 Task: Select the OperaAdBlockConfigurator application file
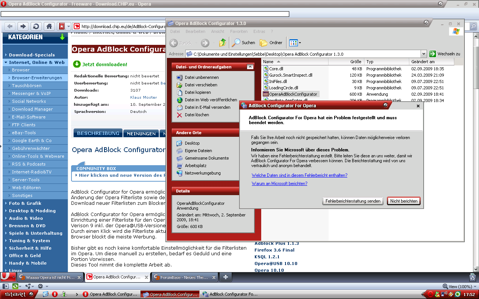tap(290, 94)
